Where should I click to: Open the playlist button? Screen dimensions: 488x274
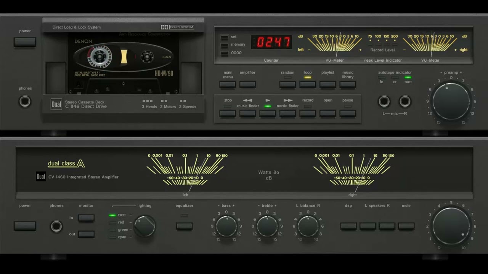click(327, 84)
